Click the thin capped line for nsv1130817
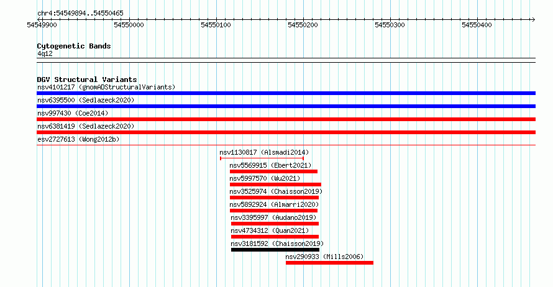Screen dimensions: 553x287 (x=262, y=158)
